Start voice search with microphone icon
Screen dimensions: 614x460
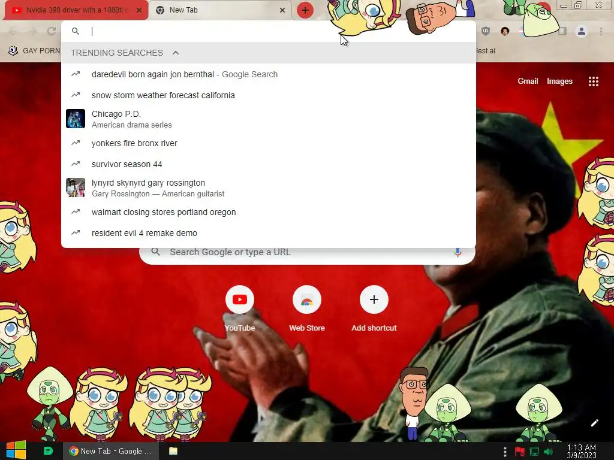pos(458,252)
